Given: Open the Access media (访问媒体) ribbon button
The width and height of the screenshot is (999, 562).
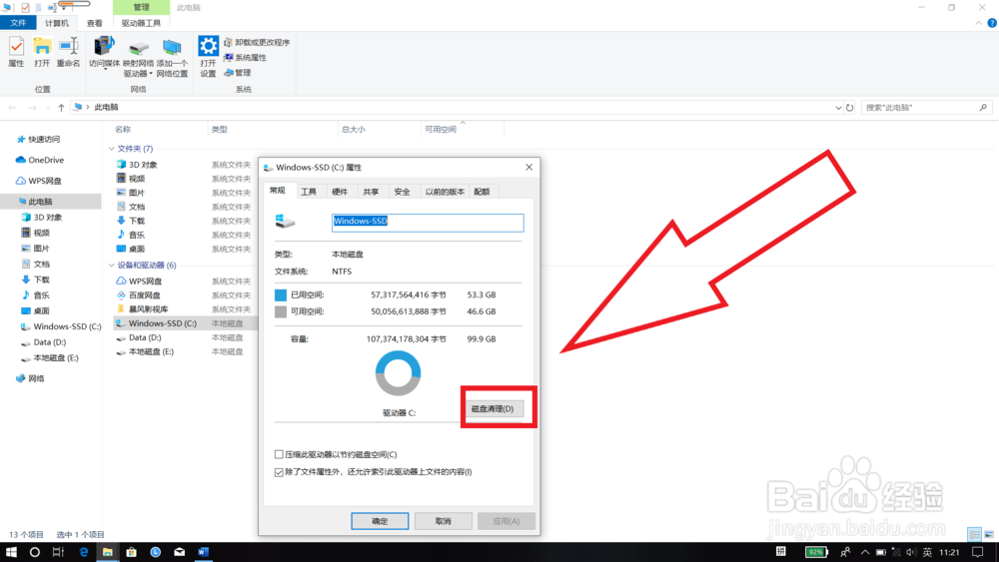Looking at the screenshot, I should click(x=105, y=54).
